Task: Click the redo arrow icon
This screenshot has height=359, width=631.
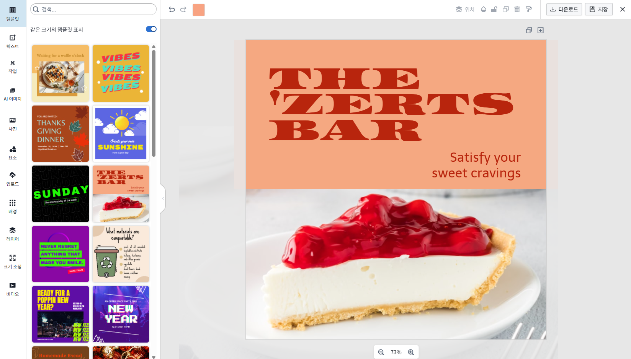Action: tap(183, 10)
